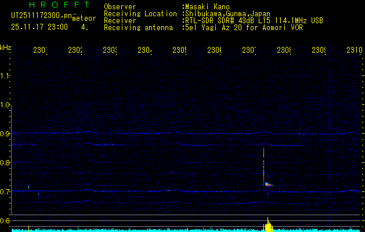Click the meteor label text
Screen dimensions: 365x232
[84, 19]
